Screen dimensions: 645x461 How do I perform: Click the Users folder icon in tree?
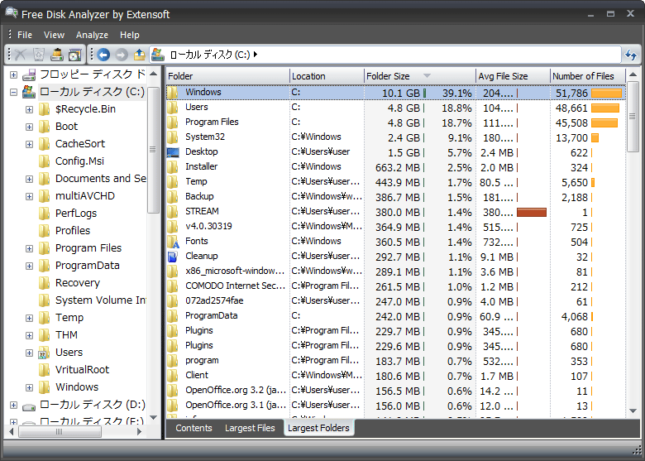coord(44,353)
